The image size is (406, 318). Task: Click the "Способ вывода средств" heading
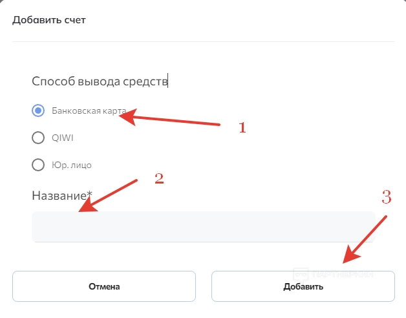point(100,81)
